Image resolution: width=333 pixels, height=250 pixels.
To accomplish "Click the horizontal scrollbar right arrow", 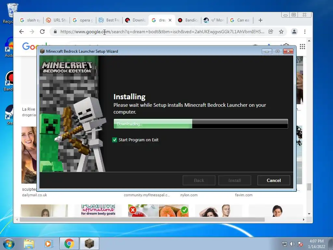I will (x=303, y=219).
